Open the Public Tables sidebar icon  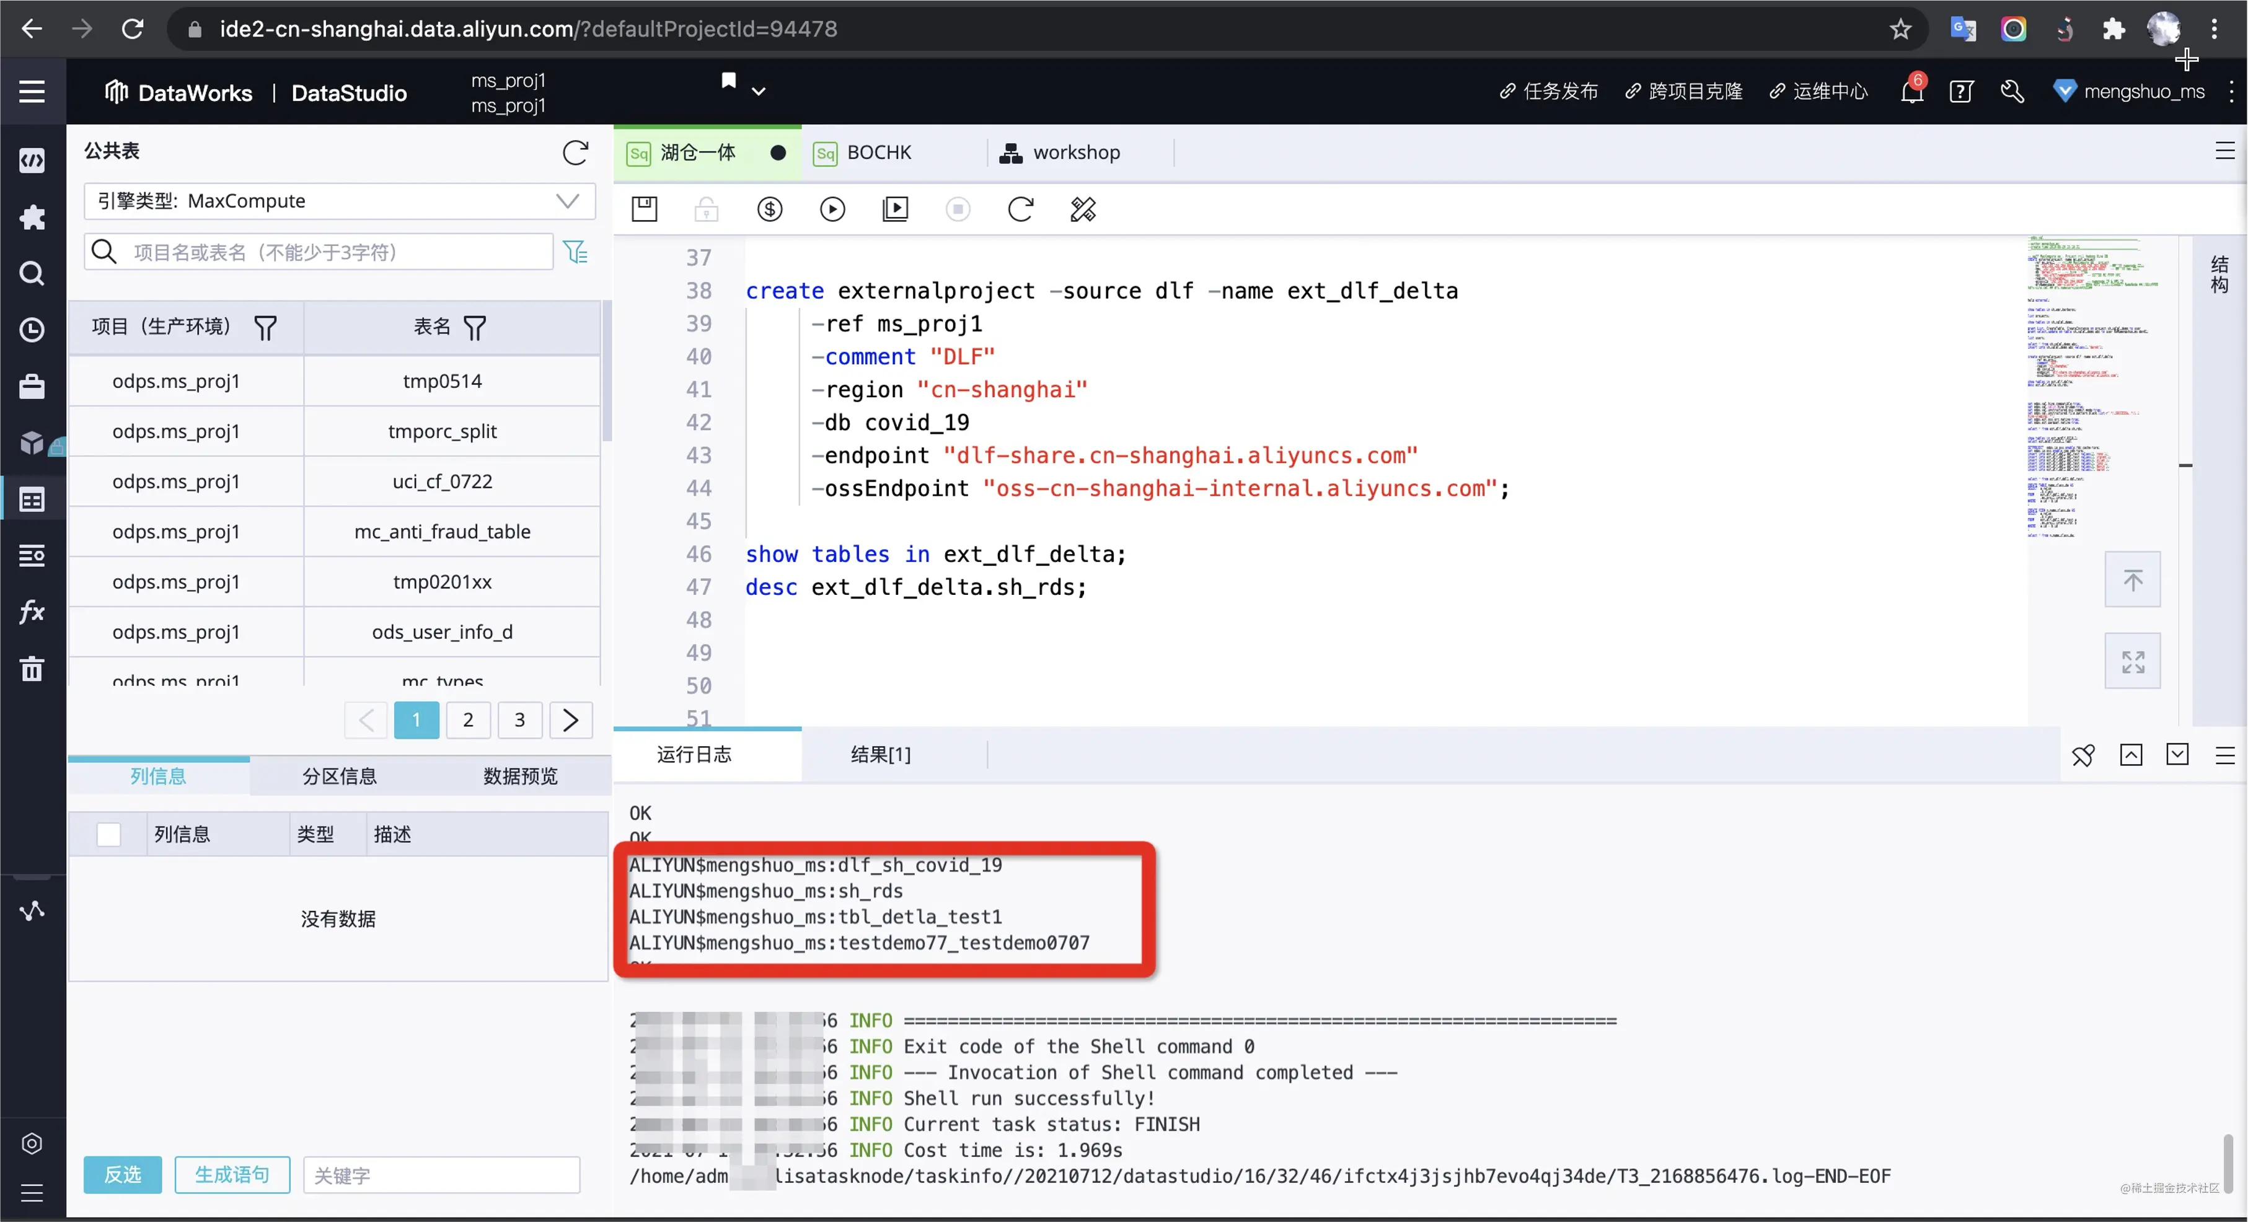[x=32, y=500]
